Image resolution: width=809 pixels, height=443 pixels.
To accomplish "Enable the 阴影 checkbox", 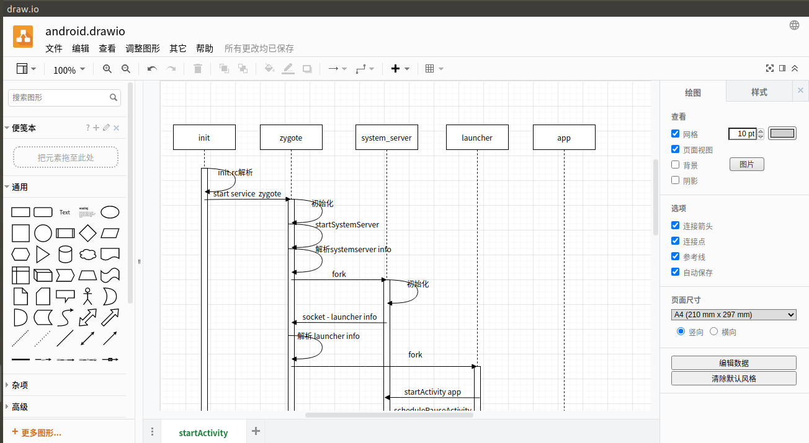I will click(x=676, y=180).
